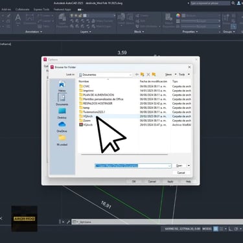Click the Open button in Browse dialog
This screenshot has width=243, height=243.
179,166
